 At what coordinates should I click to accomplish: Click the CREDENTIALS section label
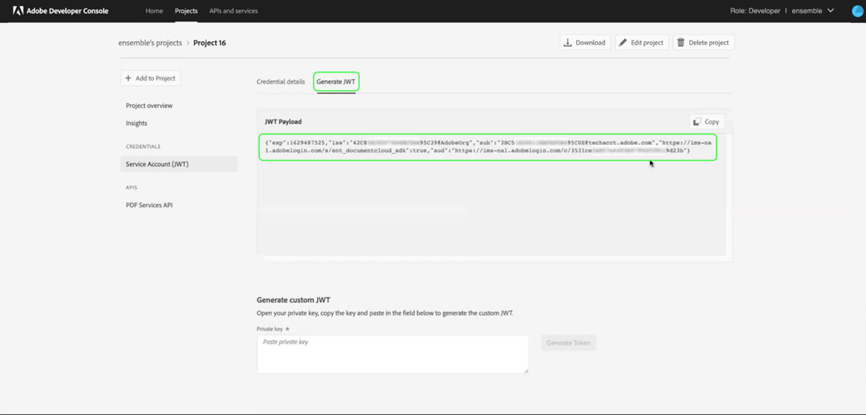point(143,147)
